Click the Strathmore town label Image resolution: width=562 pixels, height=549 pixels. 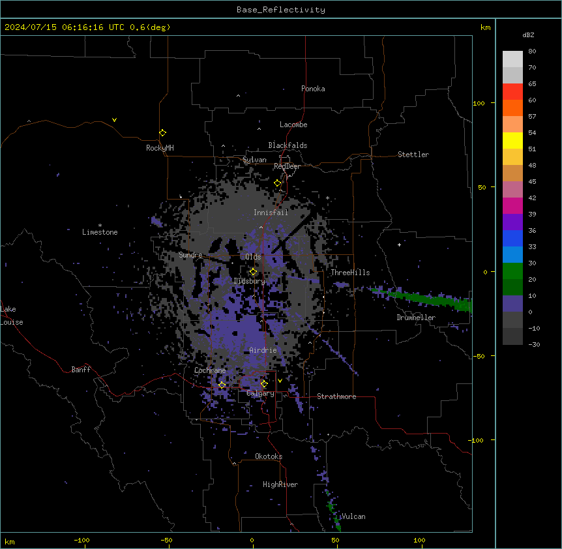[x=336, y=396]
